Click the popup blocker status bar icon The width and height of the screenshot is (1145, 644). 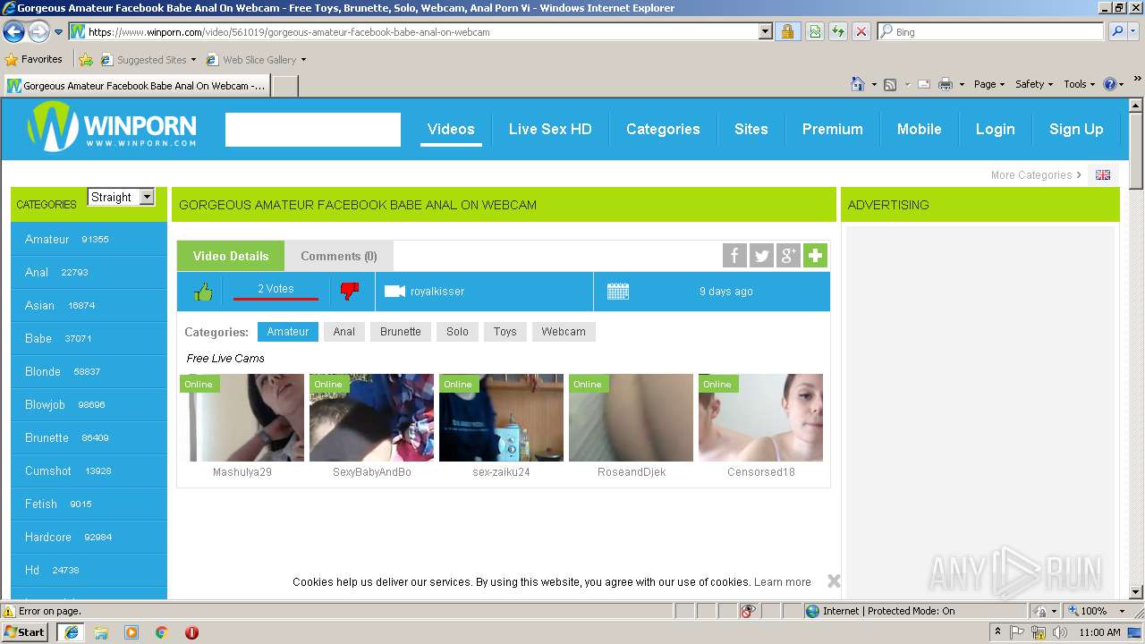point(748,611)
